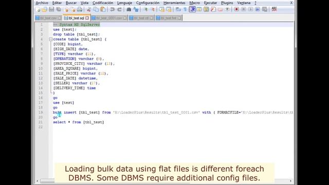This screenshot has height=185, width=329.
Task: Print the document using the printer icon
Action: click(80, 9)
